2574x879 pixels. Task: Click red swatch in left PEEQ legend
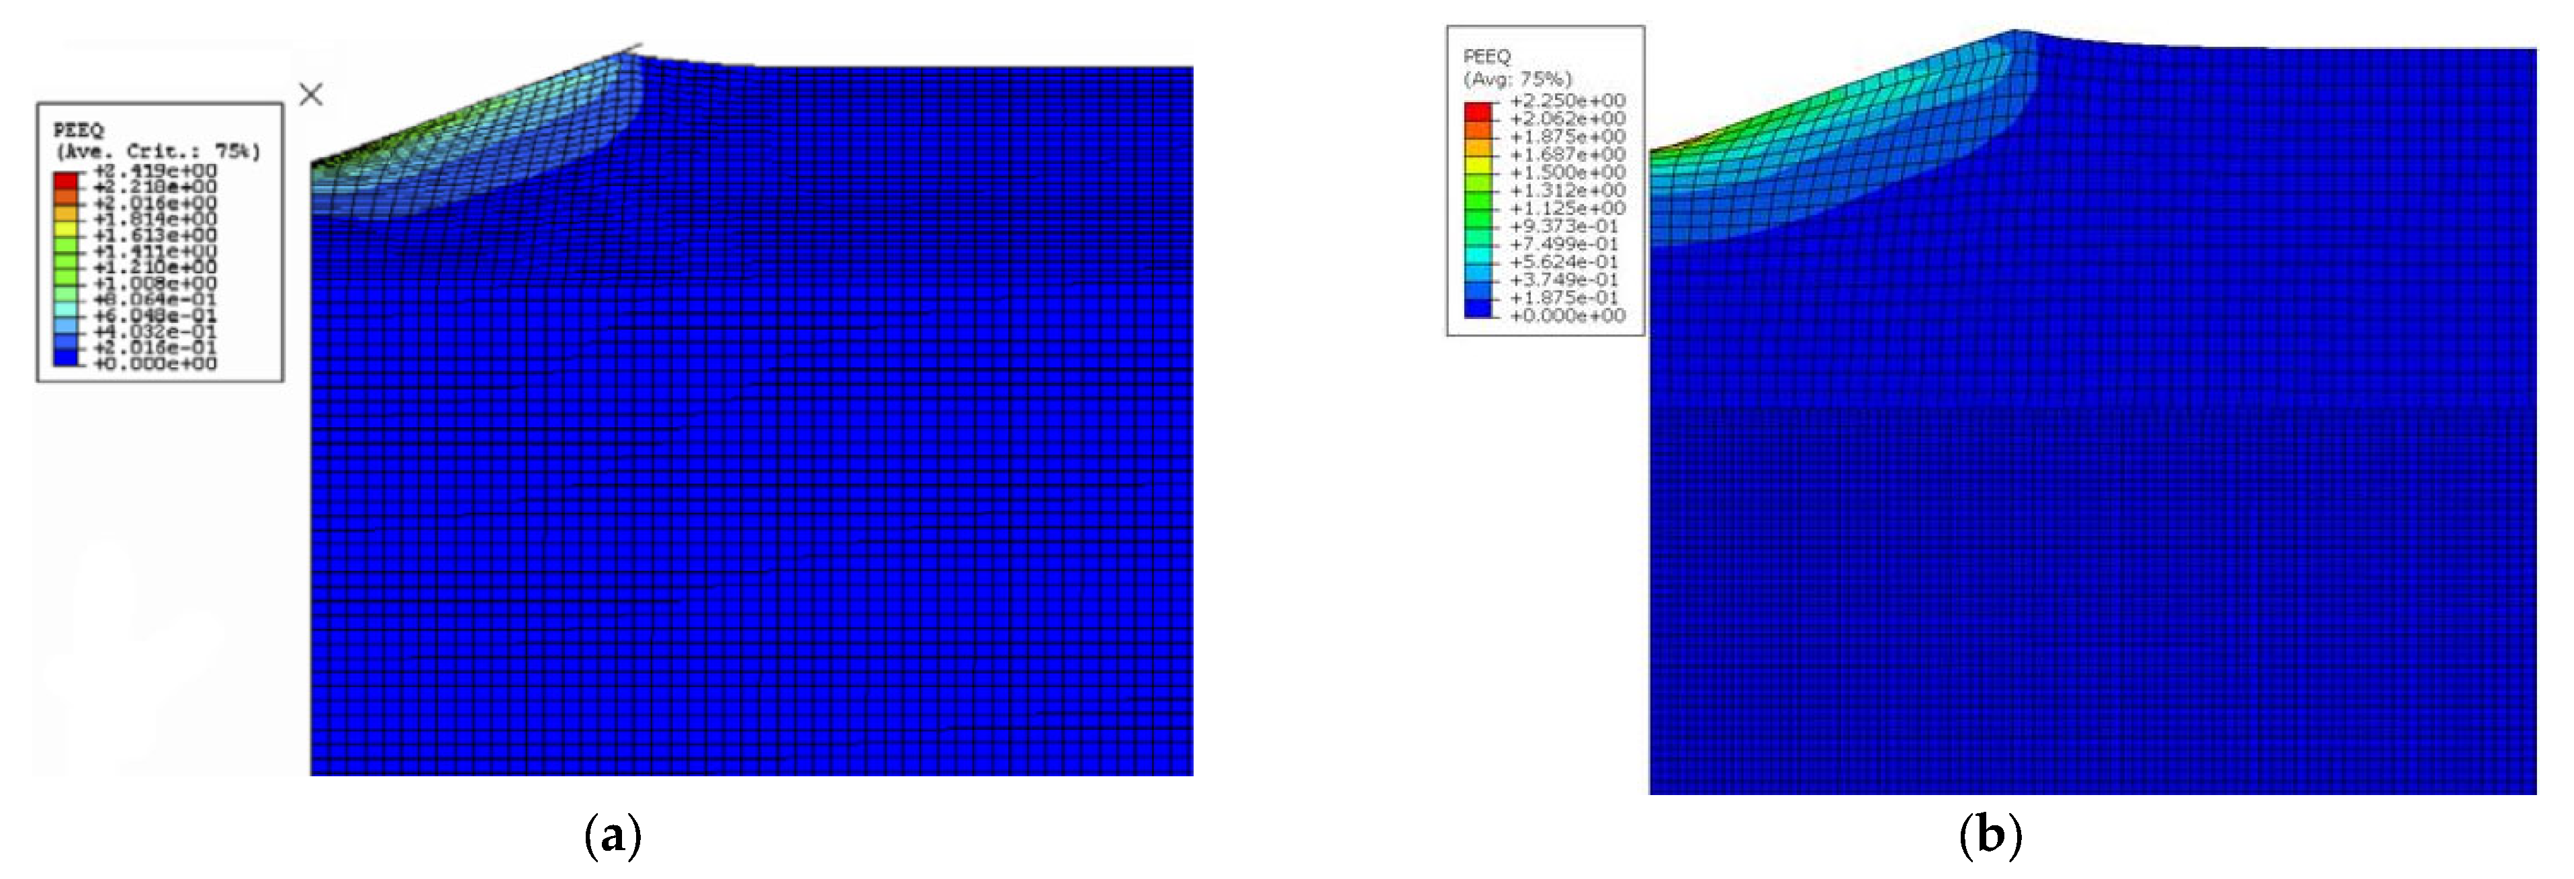(x=65, y=180)
